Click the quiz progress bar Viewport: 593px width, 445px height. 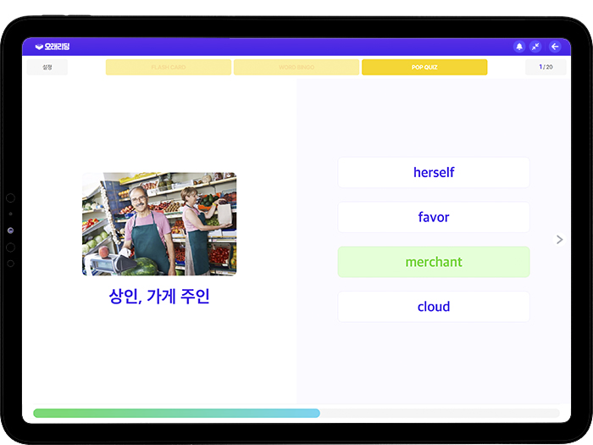click(x=296, y=414)
